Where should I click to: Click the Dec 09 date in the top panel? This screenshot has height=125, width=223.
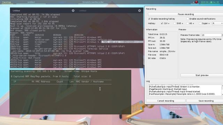[x=215, y=2]
